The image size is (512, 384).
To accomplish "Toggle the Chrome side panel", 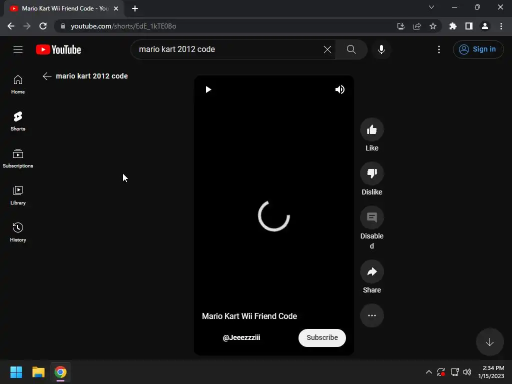I will 468,26.
